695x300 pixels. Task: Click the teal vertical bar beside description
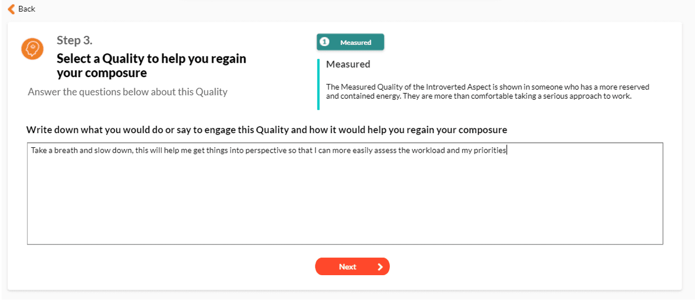(x=318, y=85)
